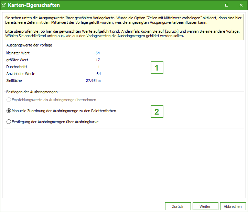This screenshot has width=248, height=212.
Task: Click the 'kleinster Wert' value -54
Action: pos(97,53)
